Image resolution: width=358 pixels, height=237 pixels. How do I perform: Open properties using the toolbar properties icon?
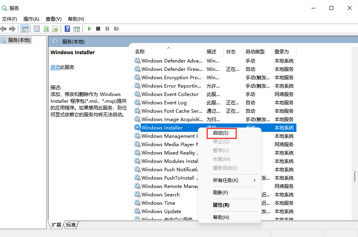pyautogui.click(x=37, y=28)
